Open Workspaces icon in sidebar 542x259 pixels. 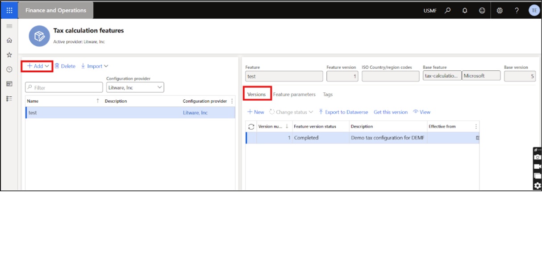click(9, 84)
